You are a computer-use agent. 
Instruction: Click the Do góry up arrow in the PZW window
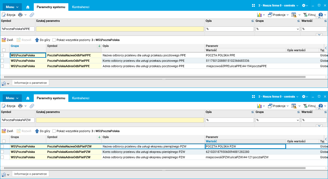coord(37,131)
